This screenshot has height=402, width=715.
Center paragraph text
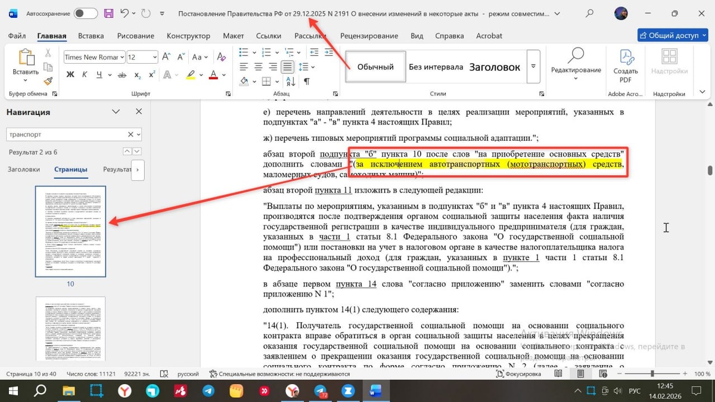click(258, 67)
